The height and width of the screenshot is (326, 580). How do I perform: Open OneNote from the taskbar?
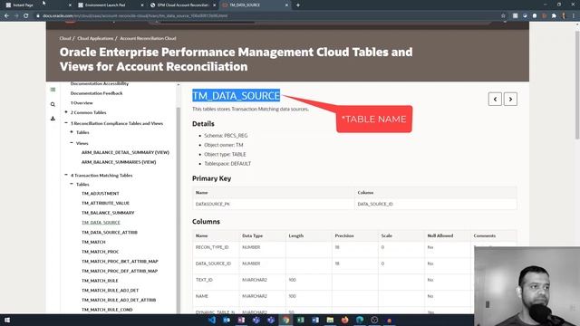[x=242, y=320]
